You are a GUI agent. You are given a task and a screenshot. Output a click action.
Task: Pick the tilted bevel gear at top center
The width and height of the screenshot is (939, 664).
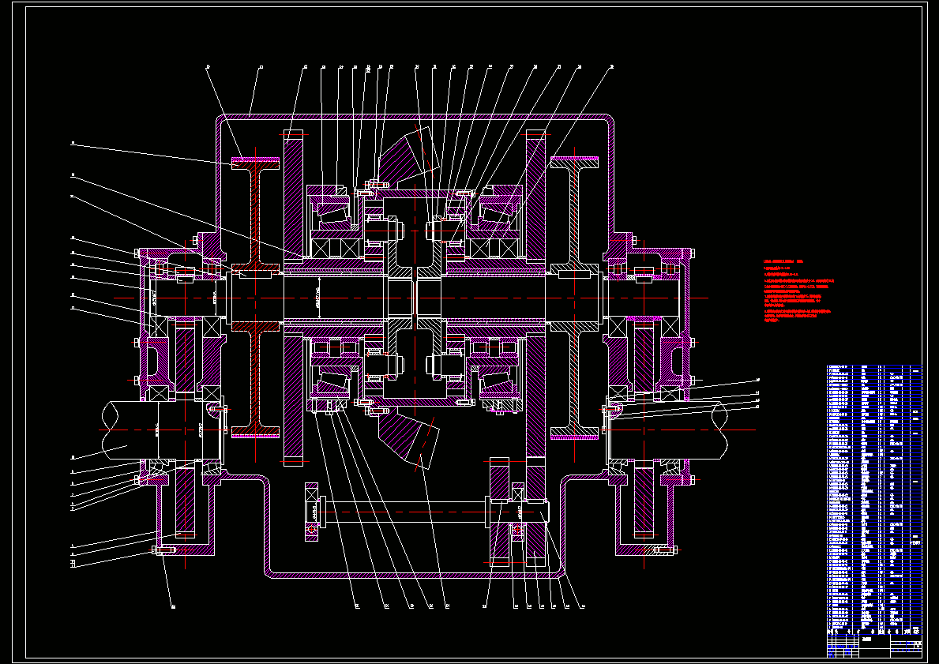pos(408,157)
